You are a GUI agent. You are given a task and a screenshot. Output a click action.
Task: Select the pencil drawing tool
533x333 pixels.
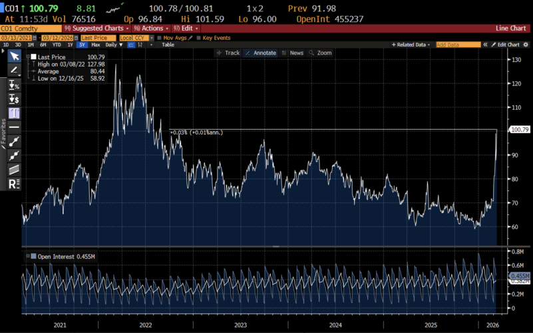(14, 71)
